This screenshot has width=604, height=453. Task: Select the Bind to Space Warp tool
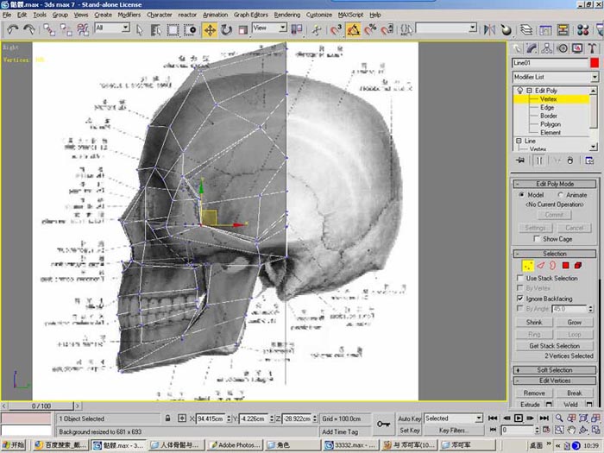[83, 29]
